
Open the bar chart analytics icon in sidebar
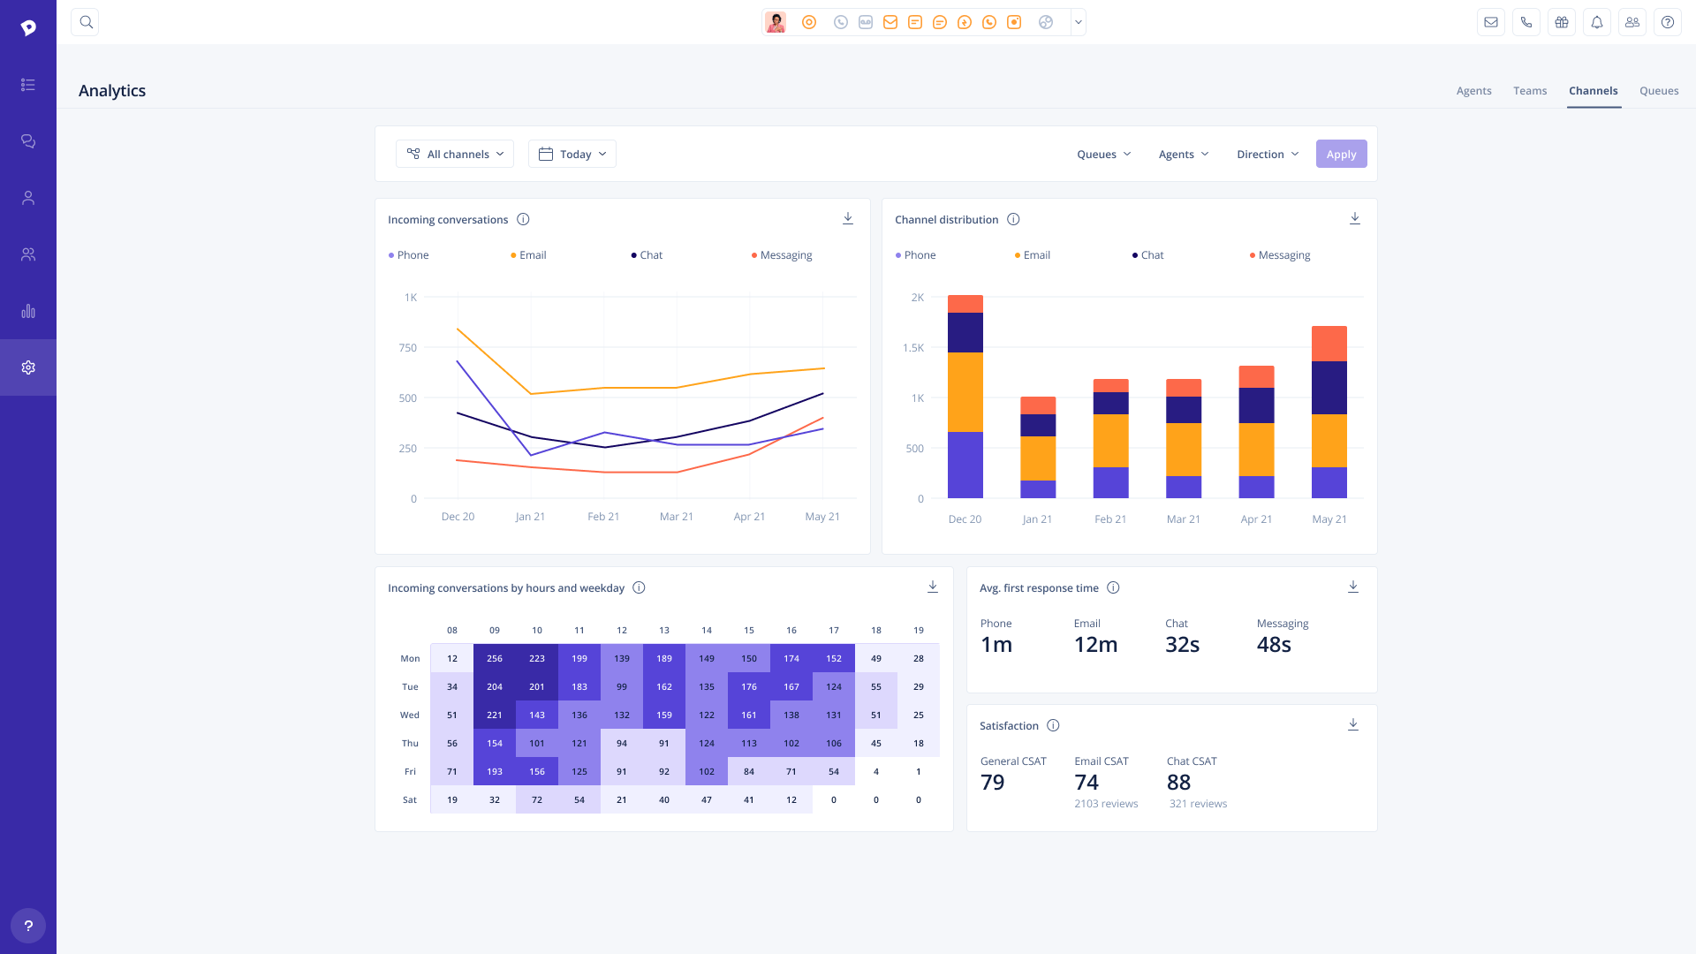click(28, 311)
